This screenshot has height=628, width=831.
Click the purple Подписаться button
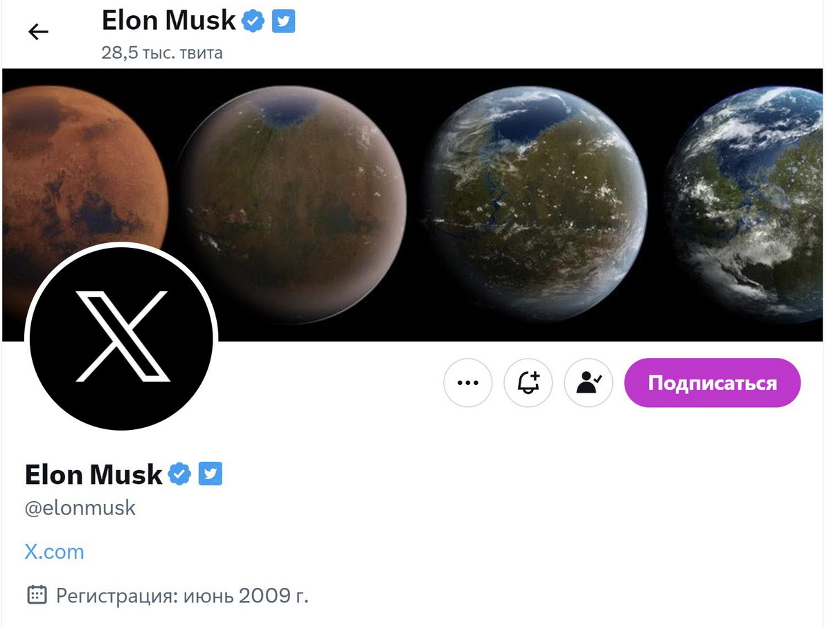tap(713, 383)
